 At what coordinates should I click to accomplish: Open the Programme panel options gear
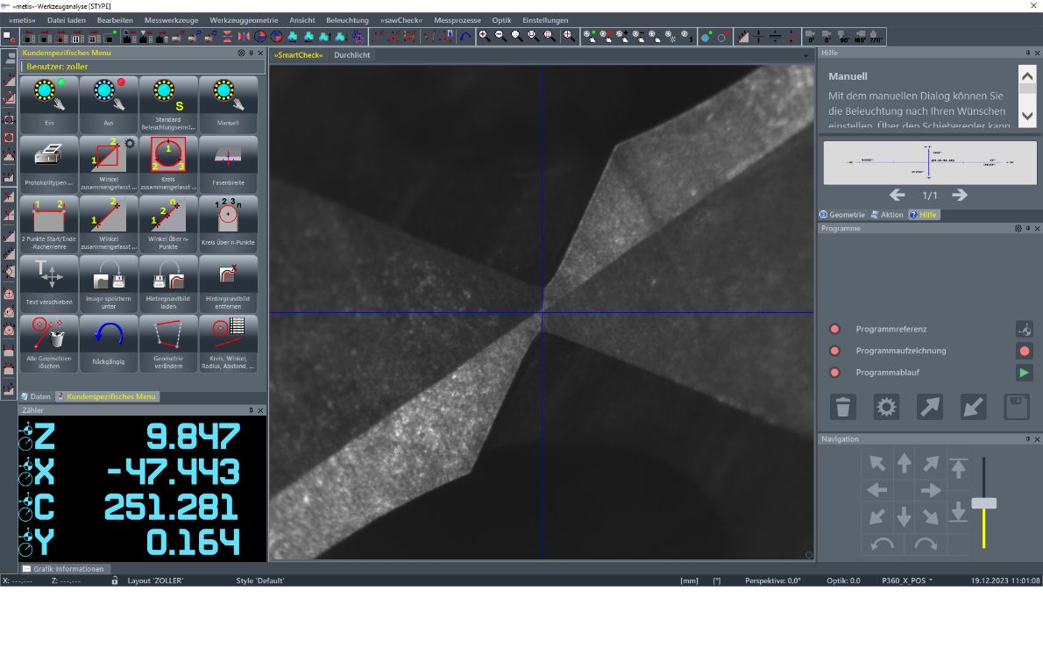click(1018, 228)
